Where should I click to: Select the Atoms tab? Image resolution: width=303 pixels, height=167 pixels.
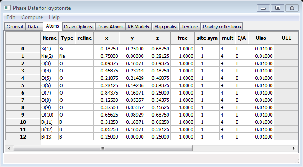52,26
